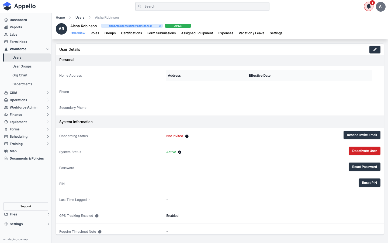
Task: Click the Reset Password button
Action: pos(364,167)
